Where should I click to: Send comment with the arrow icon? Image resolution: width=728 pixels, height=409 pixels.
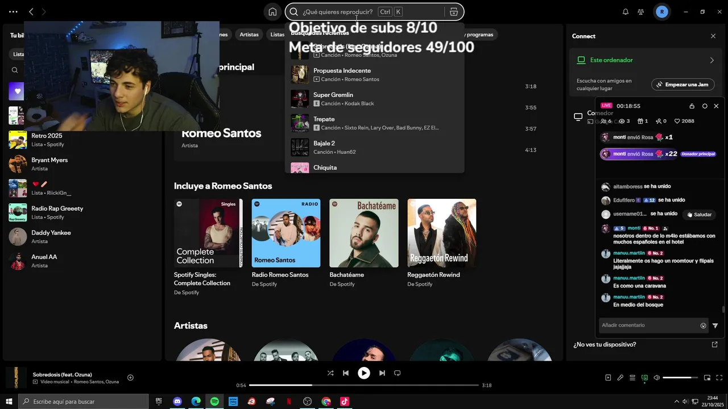(x=715, y=325)
